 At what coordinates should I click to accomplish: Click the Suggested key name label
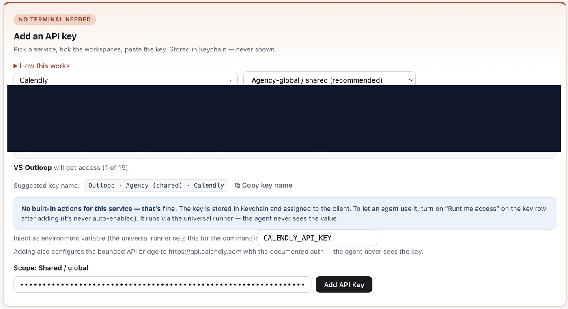click(47, 186)
